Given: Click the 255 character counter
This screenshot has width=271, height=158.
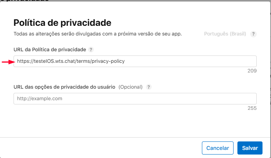Looking at the screenshot, I should pos(252,108).
